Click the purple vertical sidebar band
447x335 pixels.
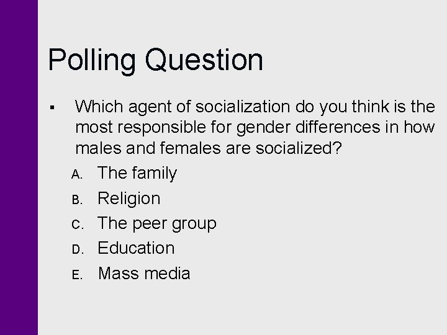click(19, 167)
